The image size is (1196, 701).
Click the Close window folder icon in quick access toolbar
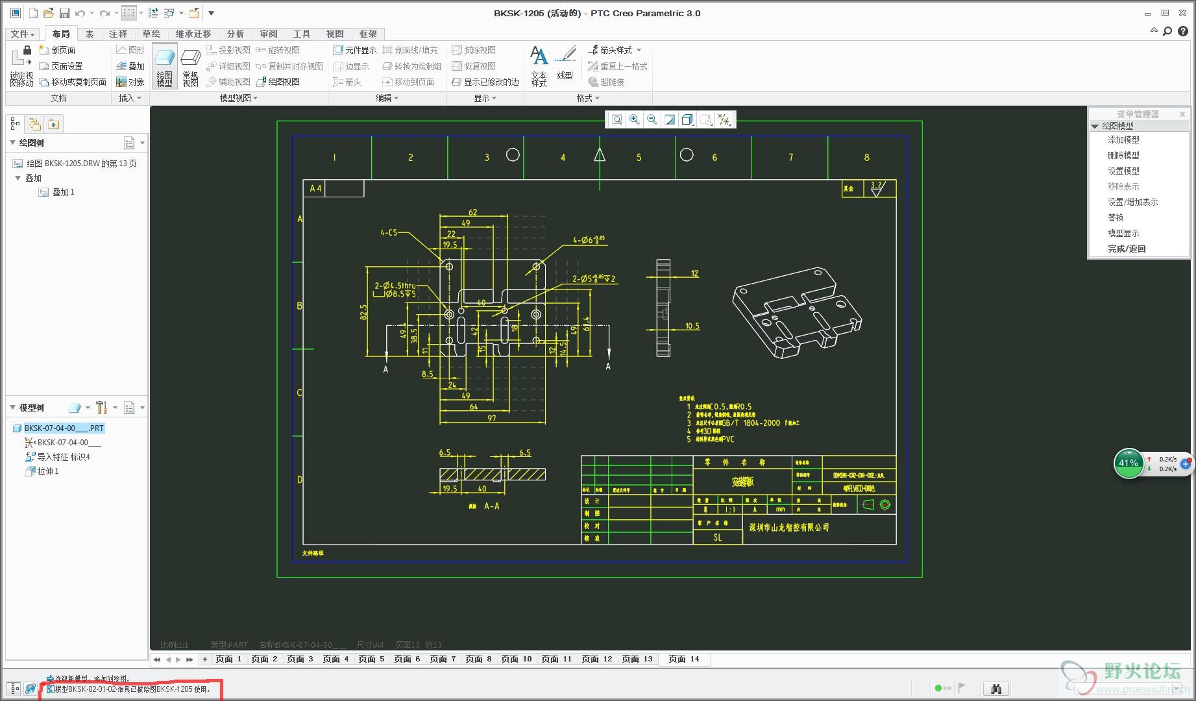point(193,13)
